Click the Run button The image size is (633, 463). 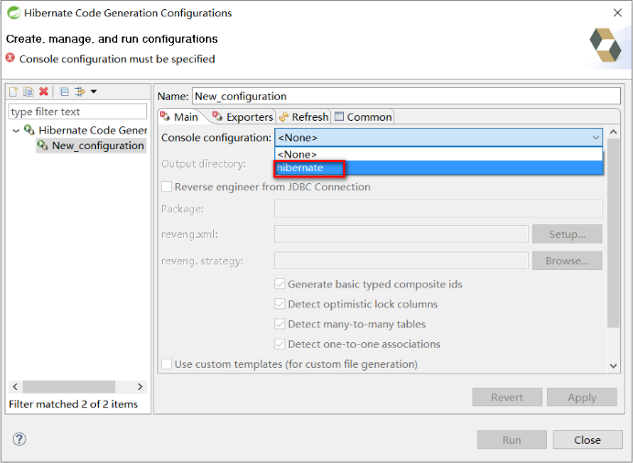[x=511, y=439]
